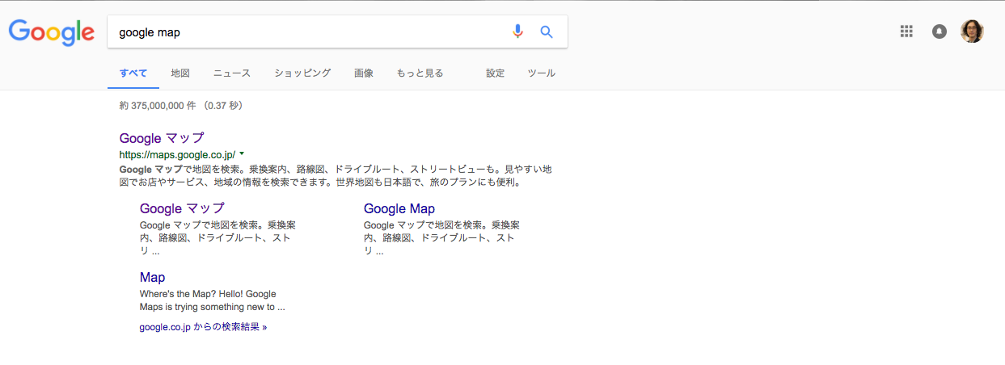Open the ショッピング tab
Image resolution: width=1005 pixels, height=365 pixels.
click(302, 73)
